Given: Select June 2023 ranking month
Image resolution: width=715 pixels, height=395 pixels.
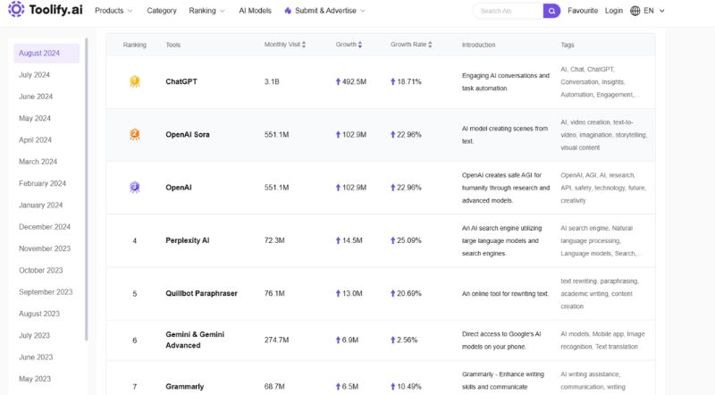Looking at the screenshot, I should point(36,357).
